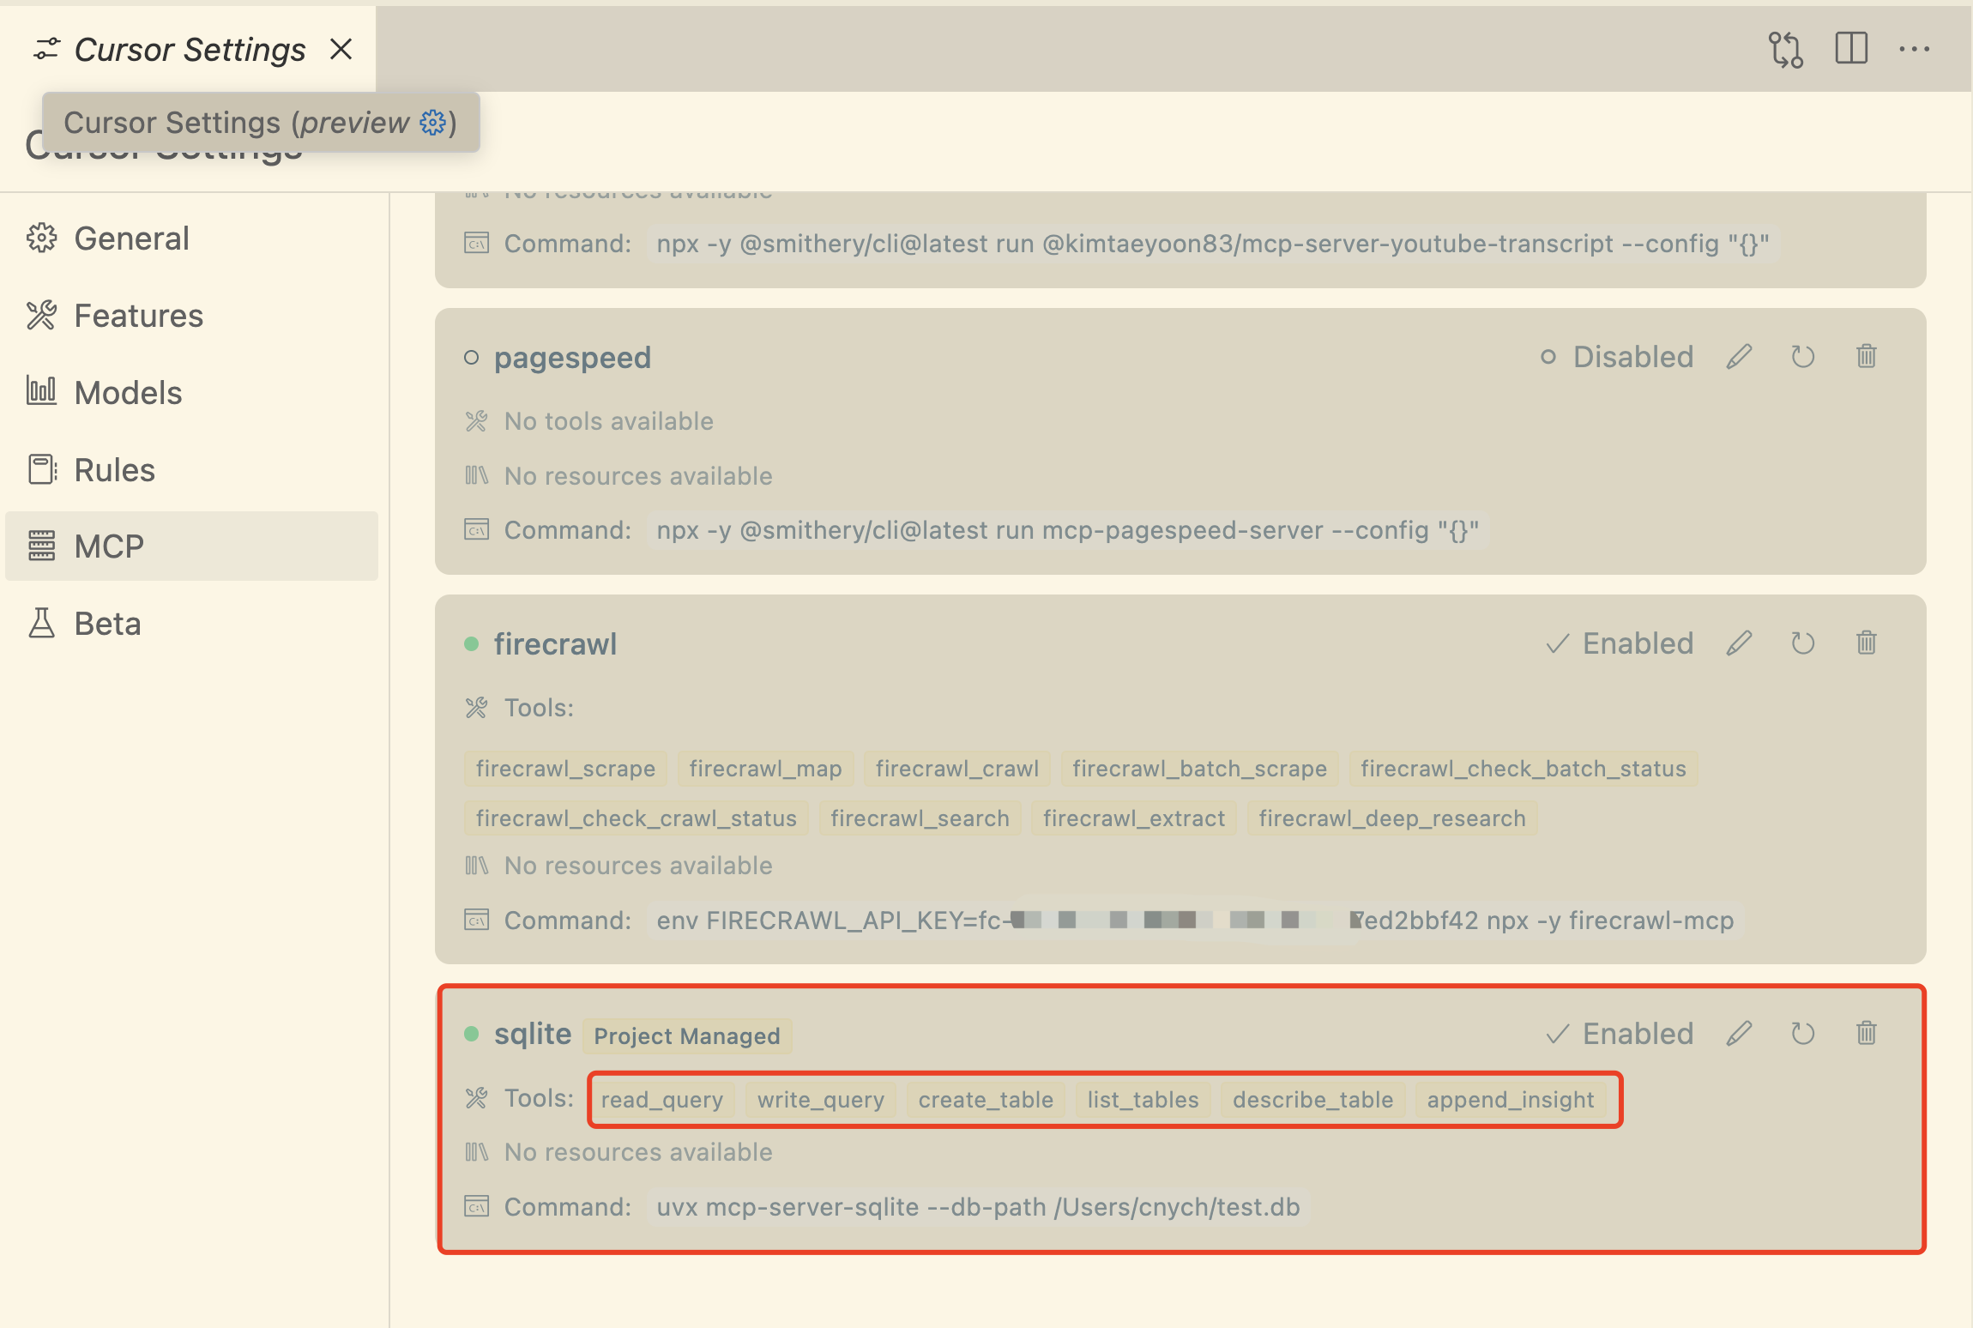The width and height of the screenshot is (1973, 1328).
Task: Click the sqlite command uvx mcp-server-sqlite text
Action: (x=978, y=1207)
